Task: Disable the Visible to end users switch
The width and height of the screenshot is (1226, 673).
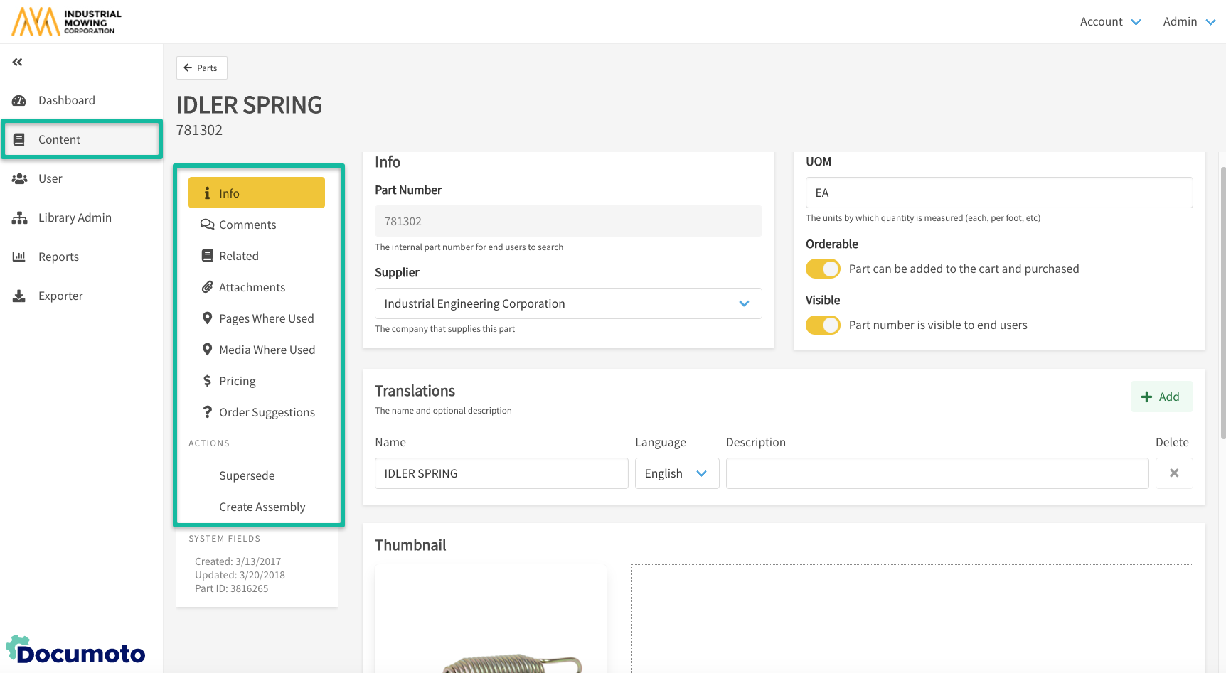Action: click(x=823, y=325)
